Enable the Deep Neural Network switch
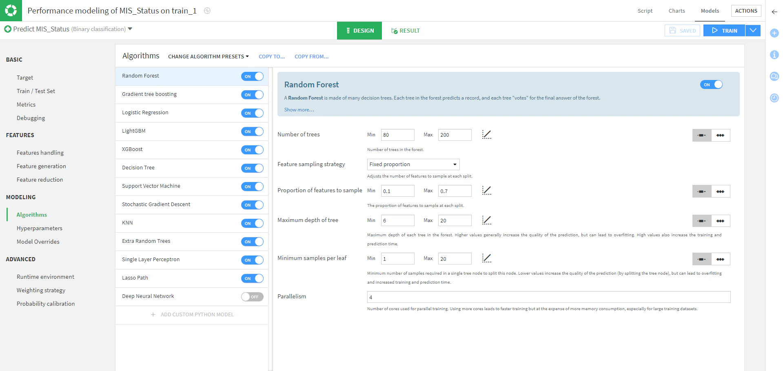 (x=252, y=297)
